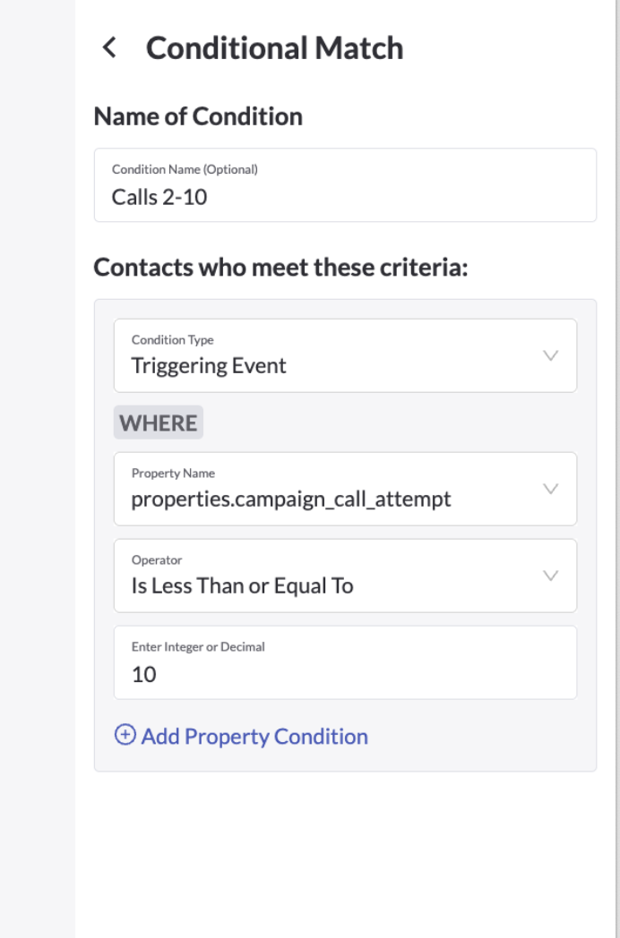Click the "Calls 2-10" condition name text

tap(159, 197)
